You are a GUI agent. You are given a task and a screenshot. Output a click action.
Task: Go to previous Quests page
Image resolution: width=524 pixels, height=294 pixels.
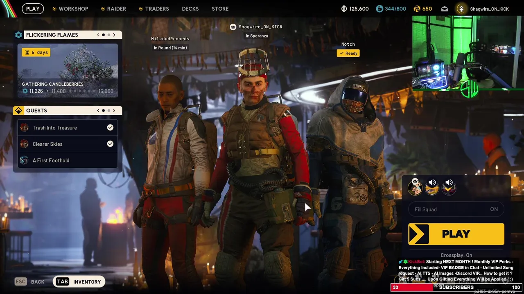pos(98,111)
